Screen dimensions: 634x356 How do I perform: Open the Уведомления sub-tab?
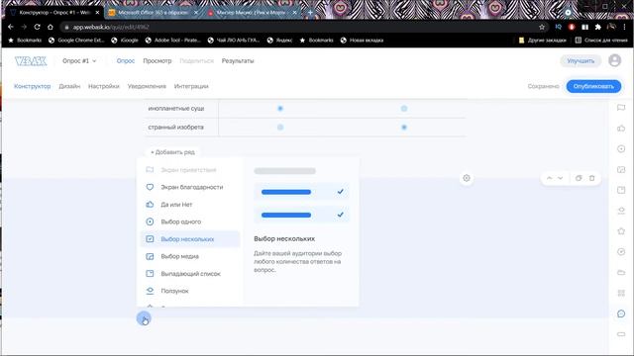pos(147,86)
